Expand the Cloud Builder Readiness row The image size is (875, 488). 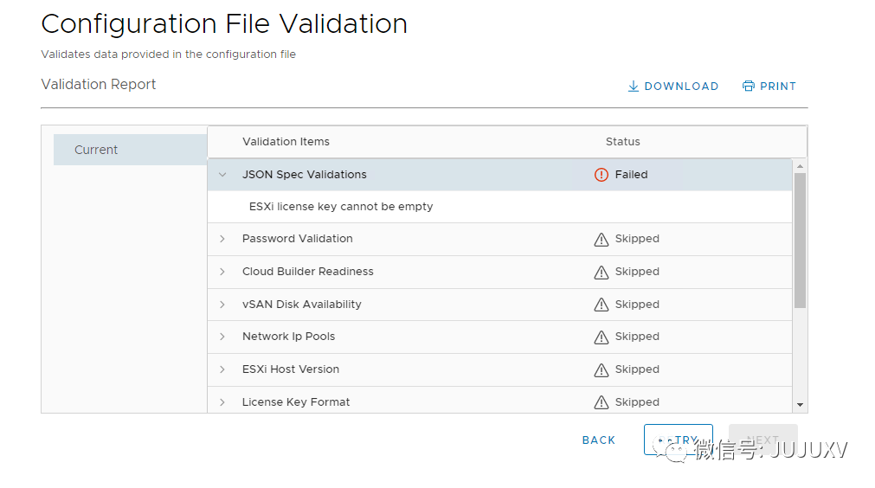[x=222, y=272]
